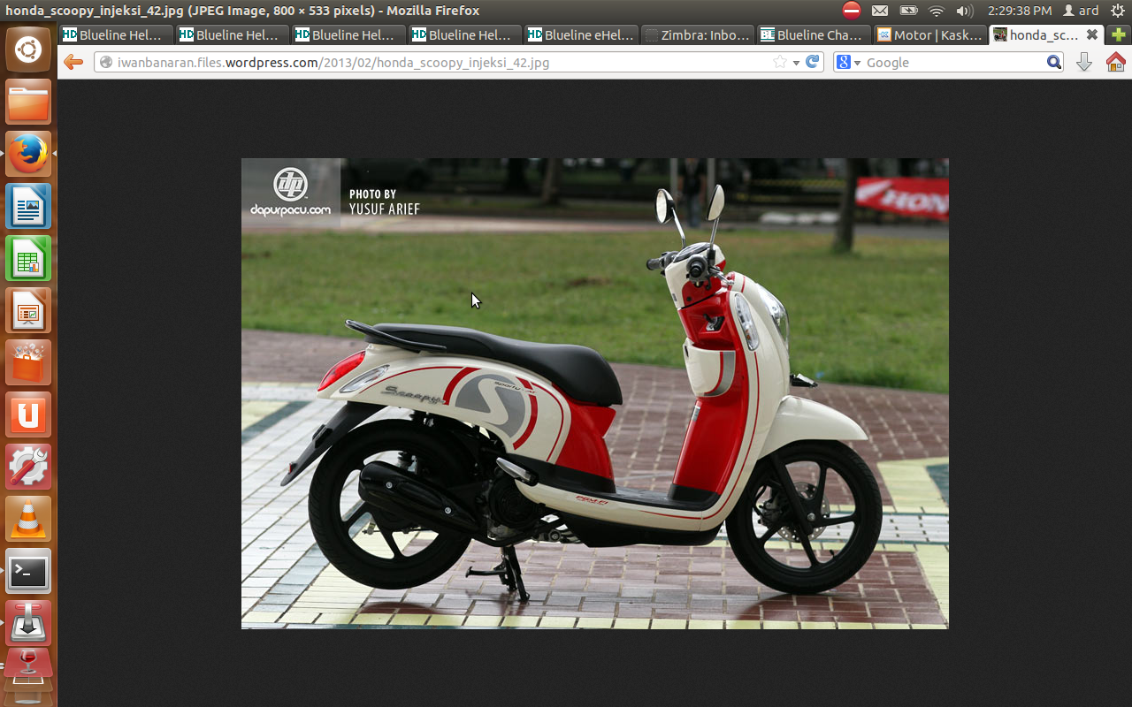
Task: Switch to the Blueline eHel... tab
Action: click(x=581, y=34)
